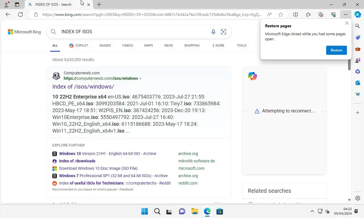The width and height of the screenshot is (364, 218).
Task: Expand the computernewb.com URL dropdown arrow
Action: 140,79
